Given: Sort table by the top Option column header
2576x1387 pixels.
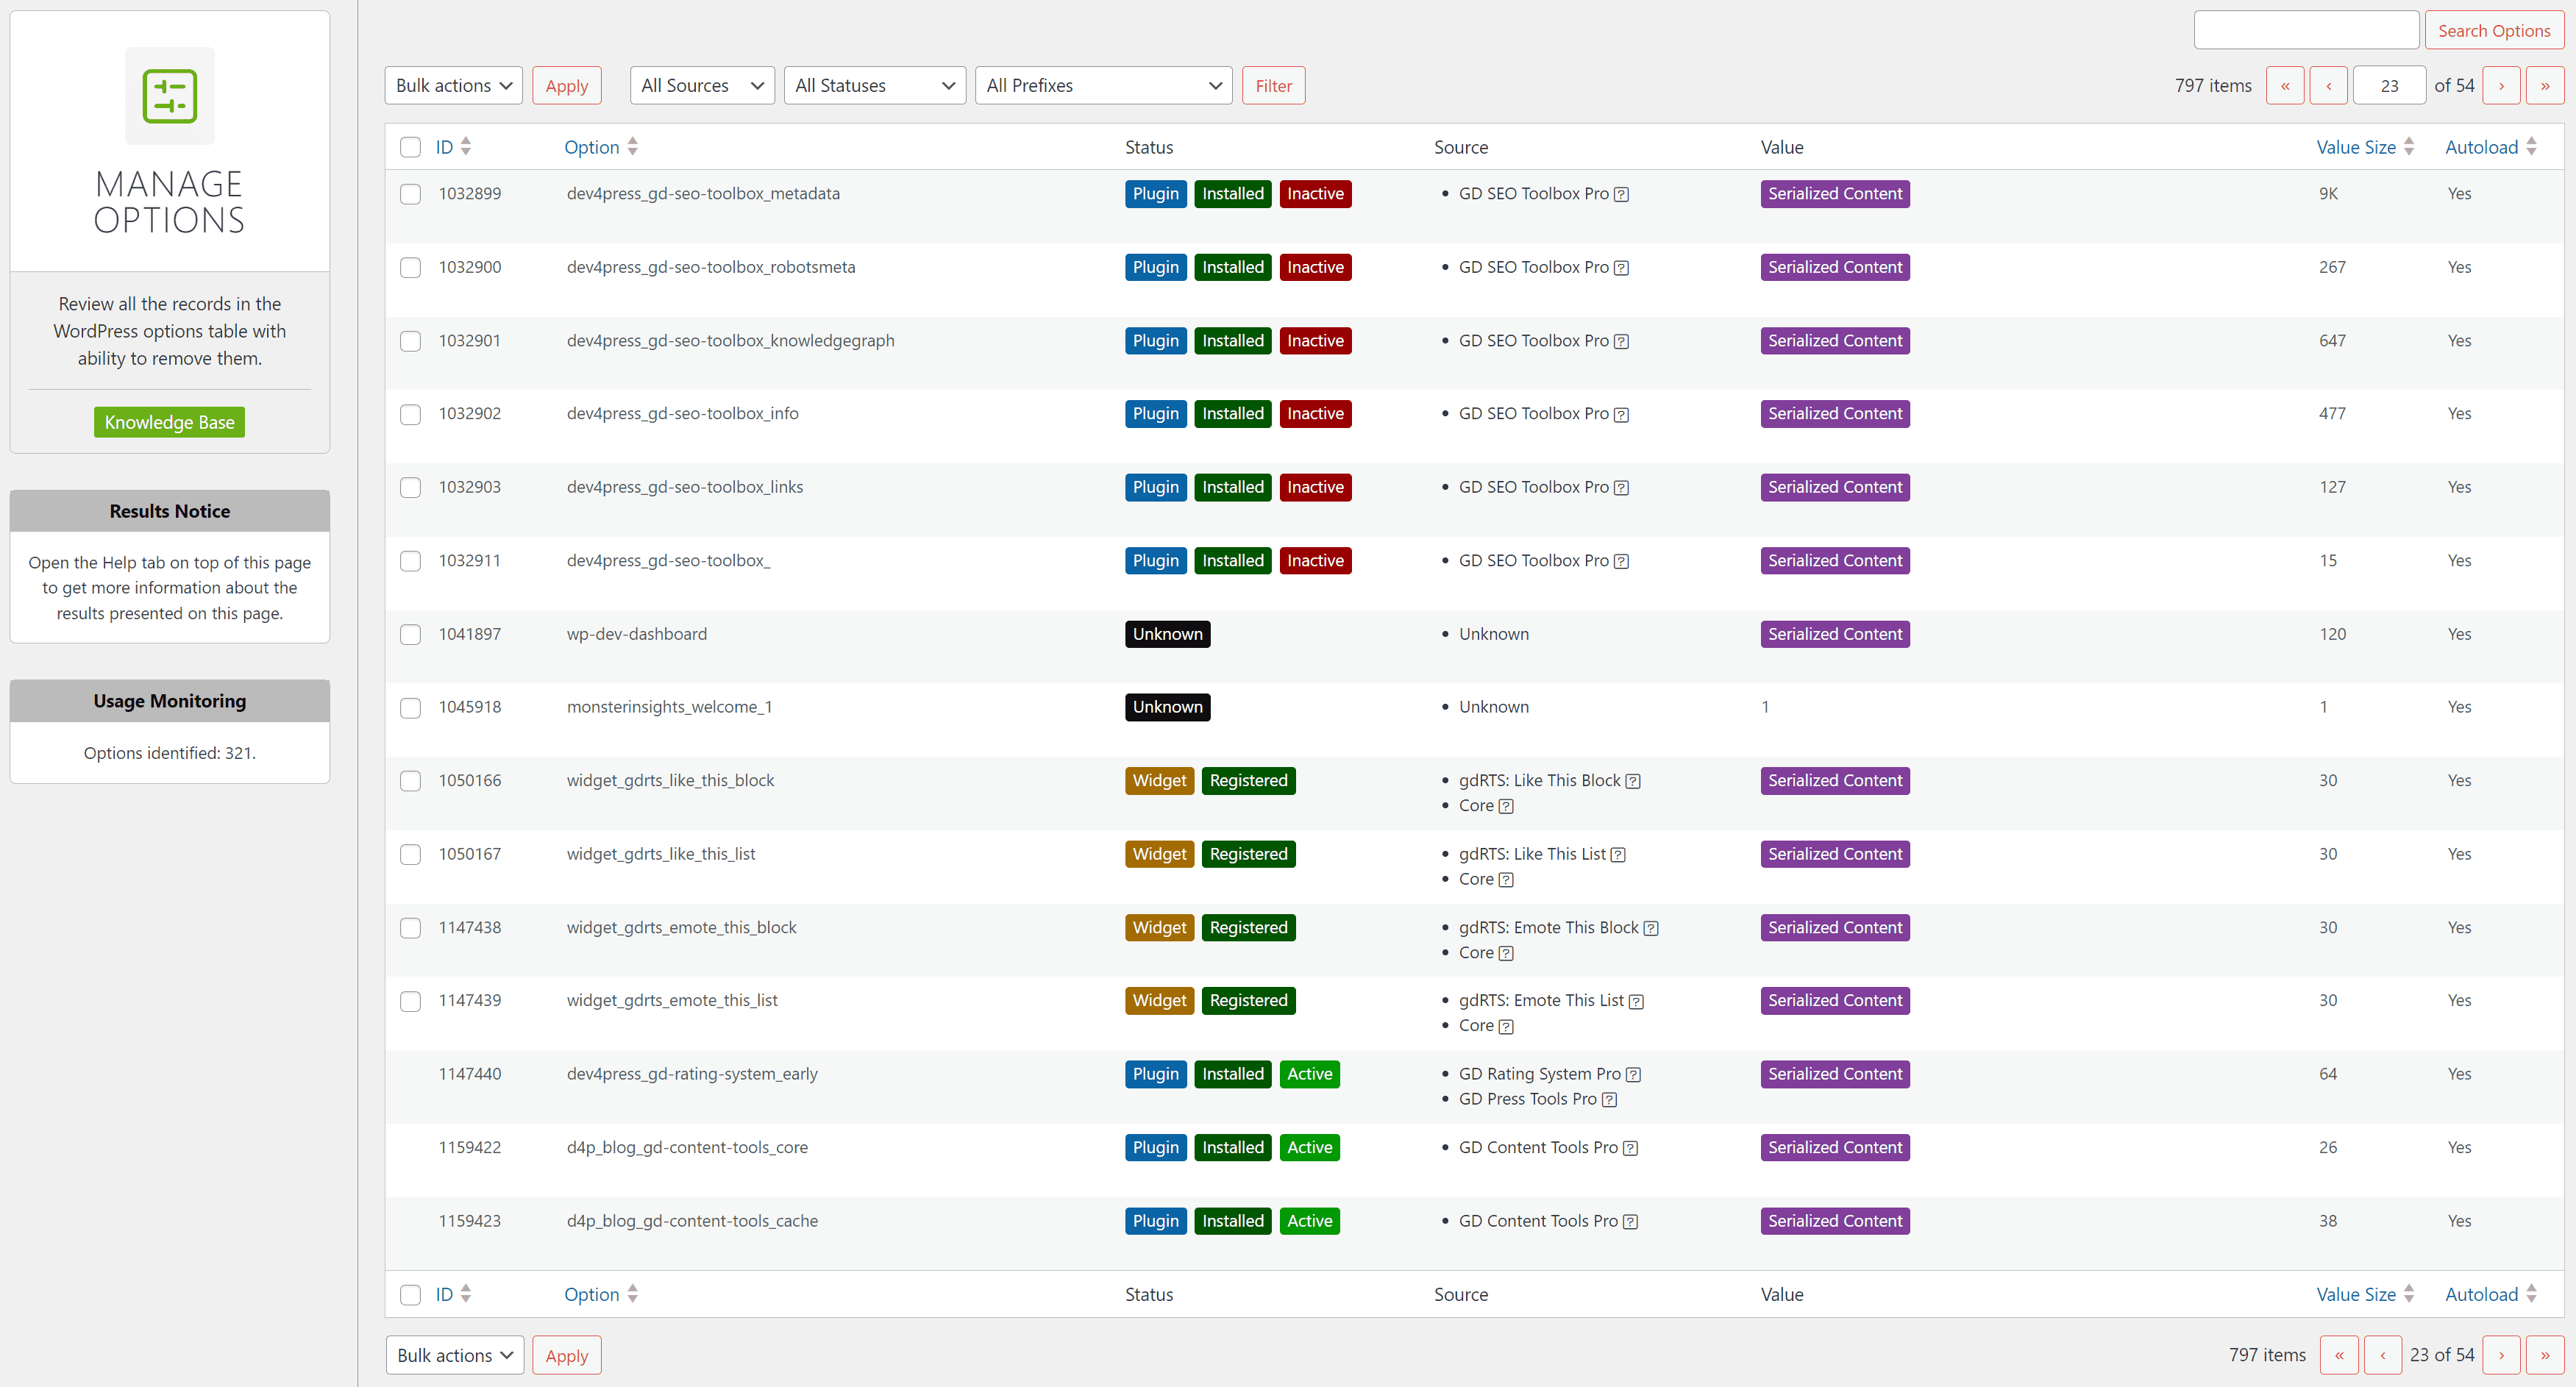Looking at the screenshot, I should [x=592, y=147].
